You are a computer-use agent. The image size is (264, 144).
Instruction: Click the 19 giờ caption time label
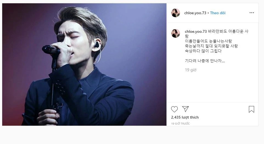(191, 70)
